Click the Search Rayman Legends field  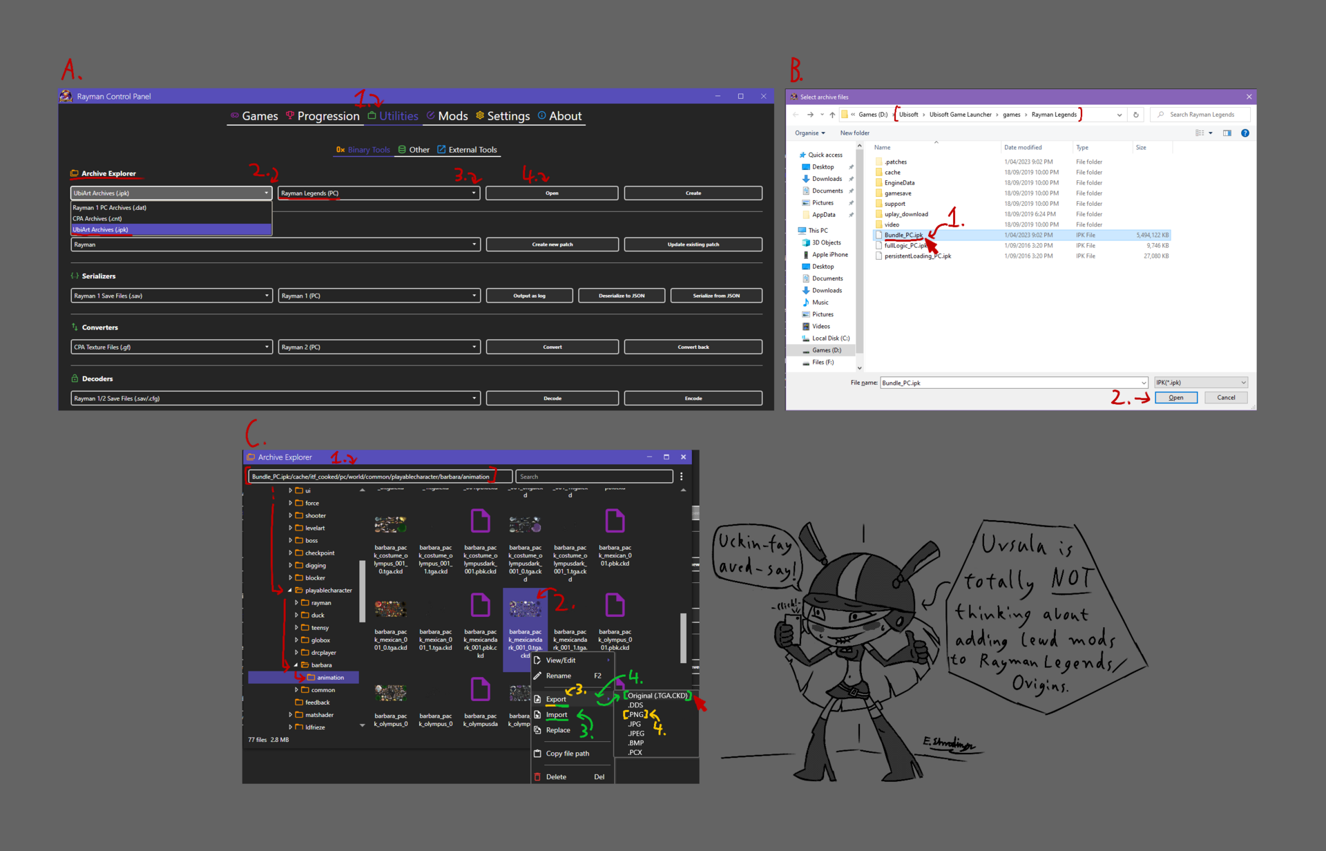click(1200, 115)
